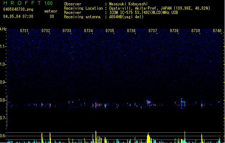Click the 0732 time marker

tap(46, 31)
